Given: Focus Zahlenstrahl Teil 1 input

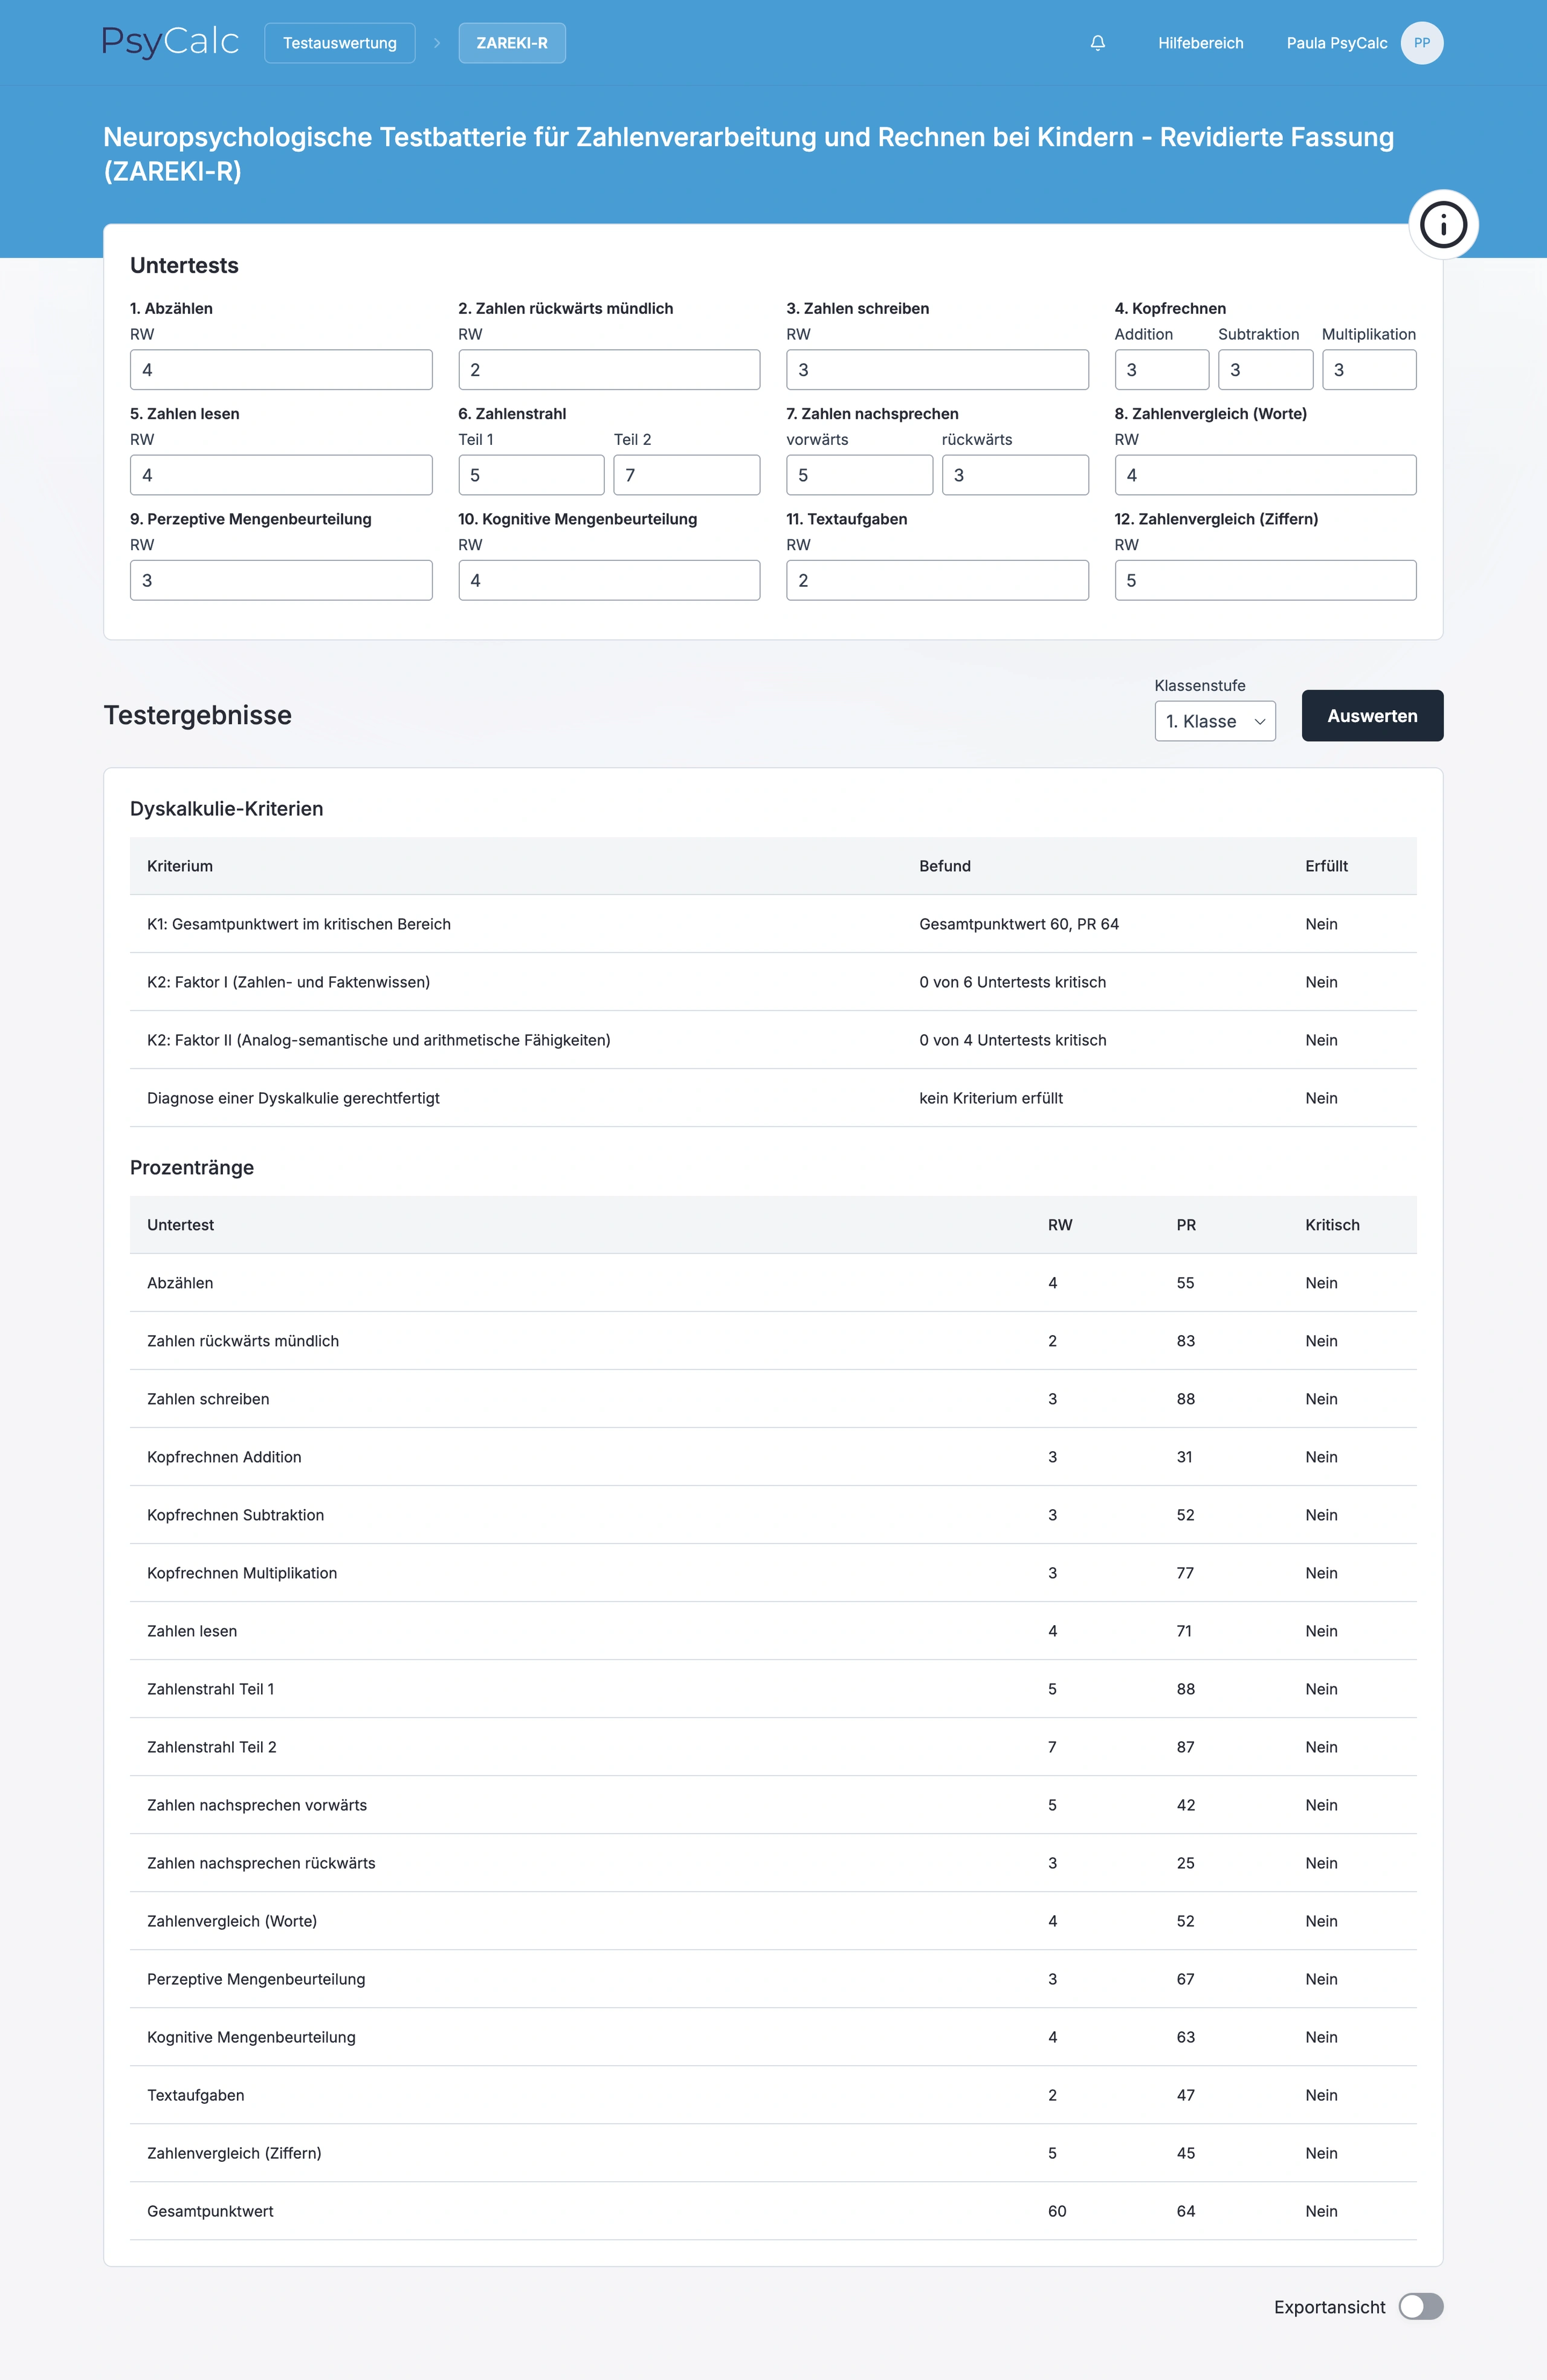Looking at the screenshot, I should (x=531, y=475).
